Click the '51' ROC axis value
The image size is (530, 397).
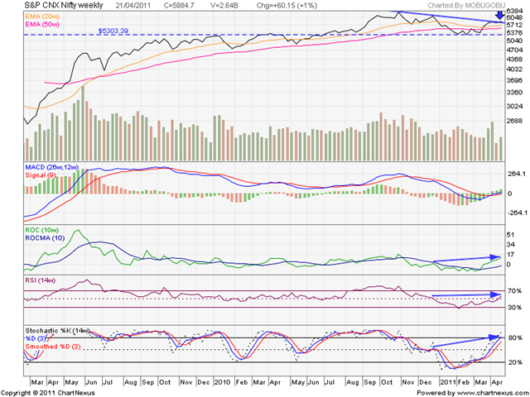[x=511, y=235]
